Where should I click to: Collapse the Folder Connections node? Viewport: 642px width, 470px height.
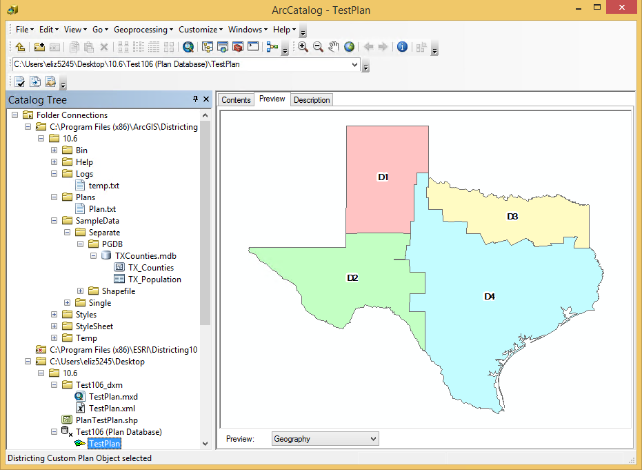click(14, 115)
